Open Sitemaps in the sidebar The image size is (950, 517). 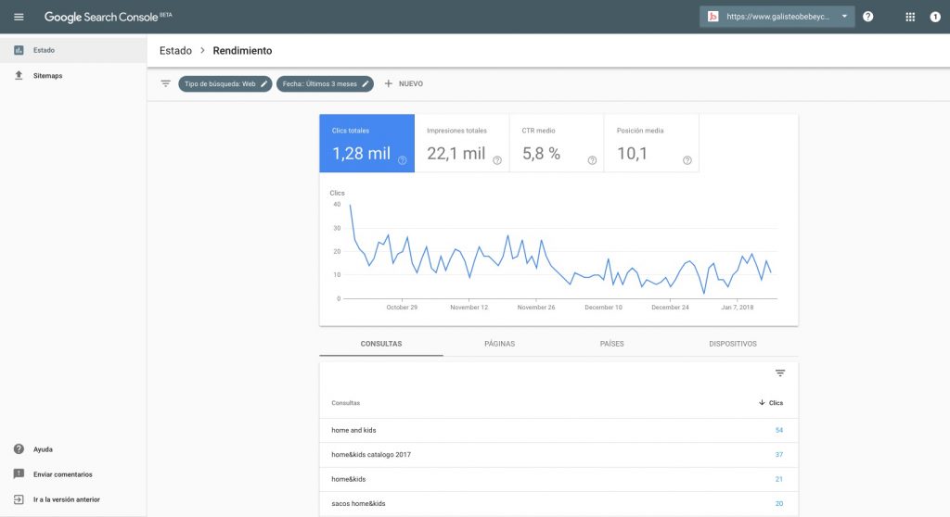(47, 75)
